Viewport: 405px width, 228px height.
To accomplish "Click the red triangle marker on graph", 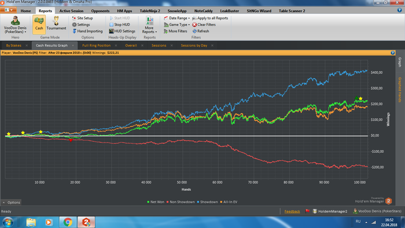I will point(71,140).
